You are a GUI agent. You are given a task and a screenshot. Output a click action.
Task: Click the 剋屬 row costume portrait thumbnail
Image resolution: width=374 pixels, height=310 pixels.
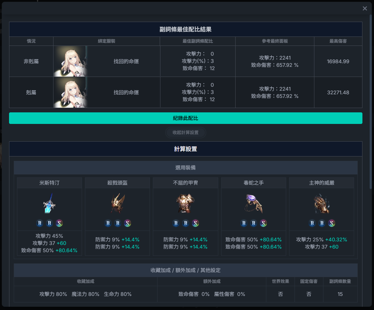pyautogui.click(x=71, y=92)
